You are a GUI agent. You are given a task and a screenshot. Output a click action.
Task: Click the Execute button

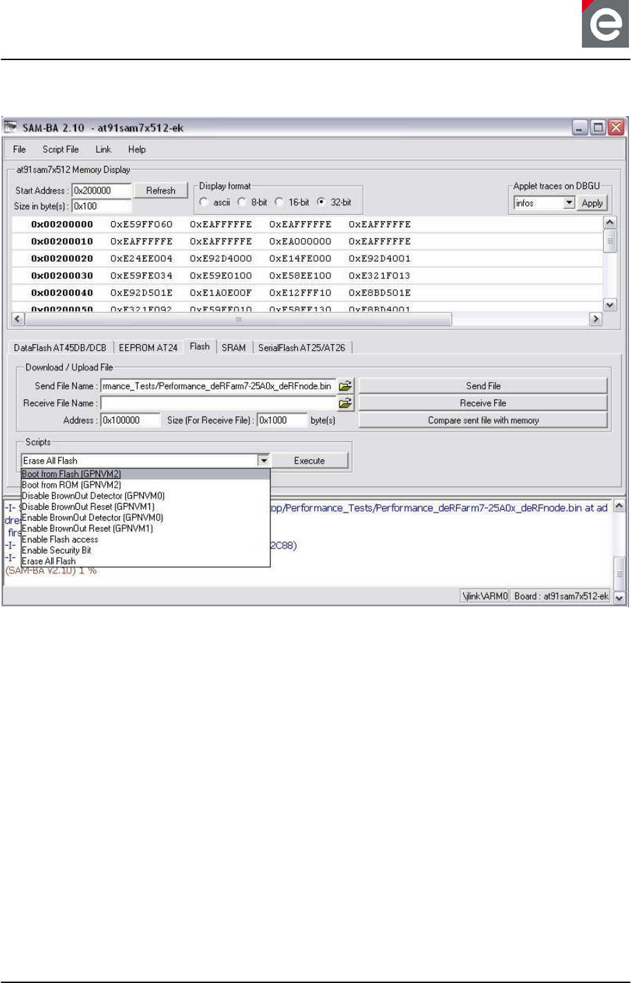[310, 461]
